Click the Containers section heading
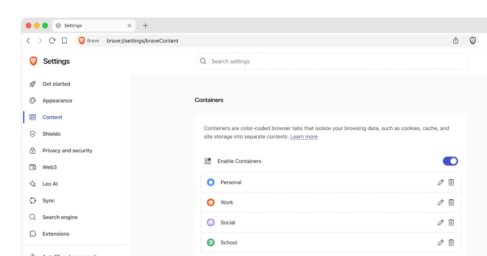487x256 pixels. tap(209, 100)
